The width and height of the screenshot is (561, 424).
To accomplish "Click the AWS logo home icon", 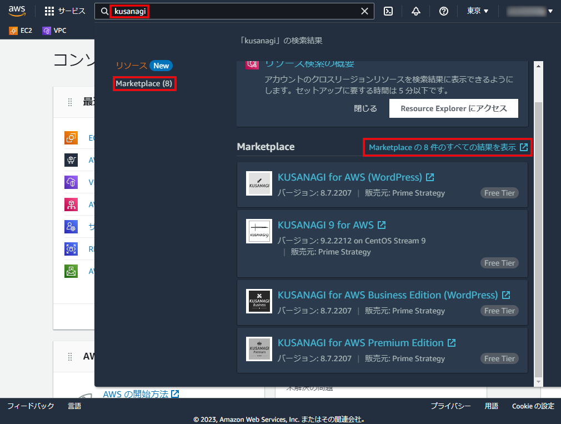I will click(x=17, y=11).
